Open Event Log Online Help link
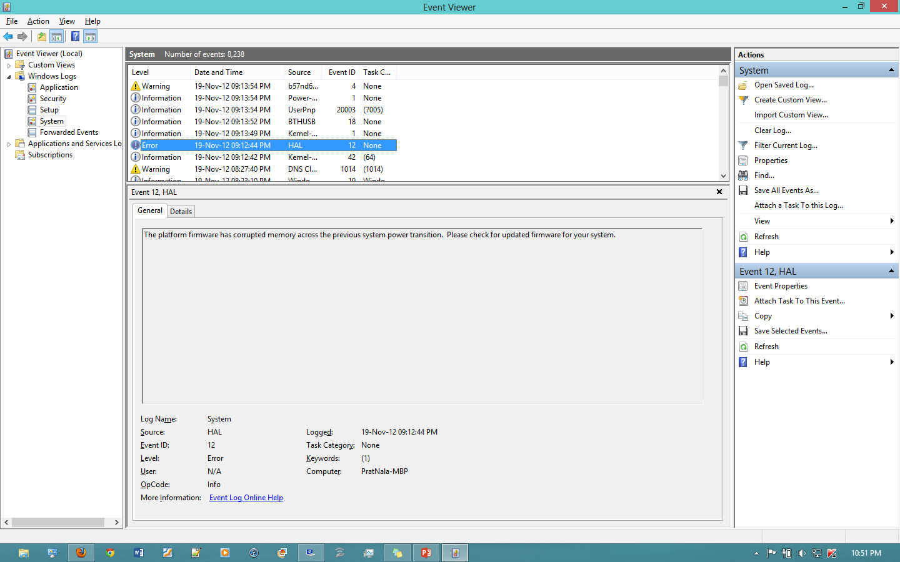The height and width of the screenshot is (562, 900). point(246,498)
